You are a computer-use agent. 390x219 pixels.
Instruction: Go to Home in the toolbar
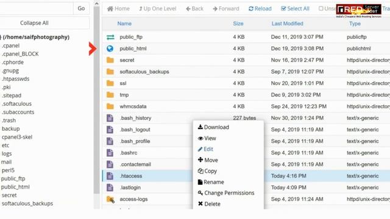tap(118, 9)
